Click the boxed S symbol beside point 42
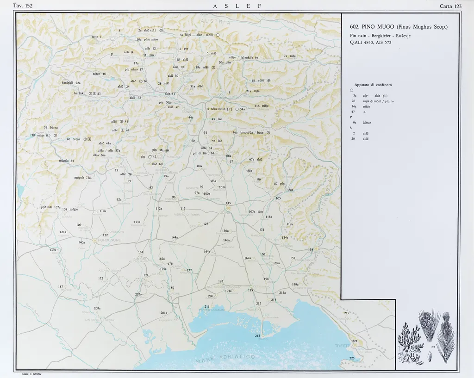This screenshot has height=378, width=474. tap(122, 130)
